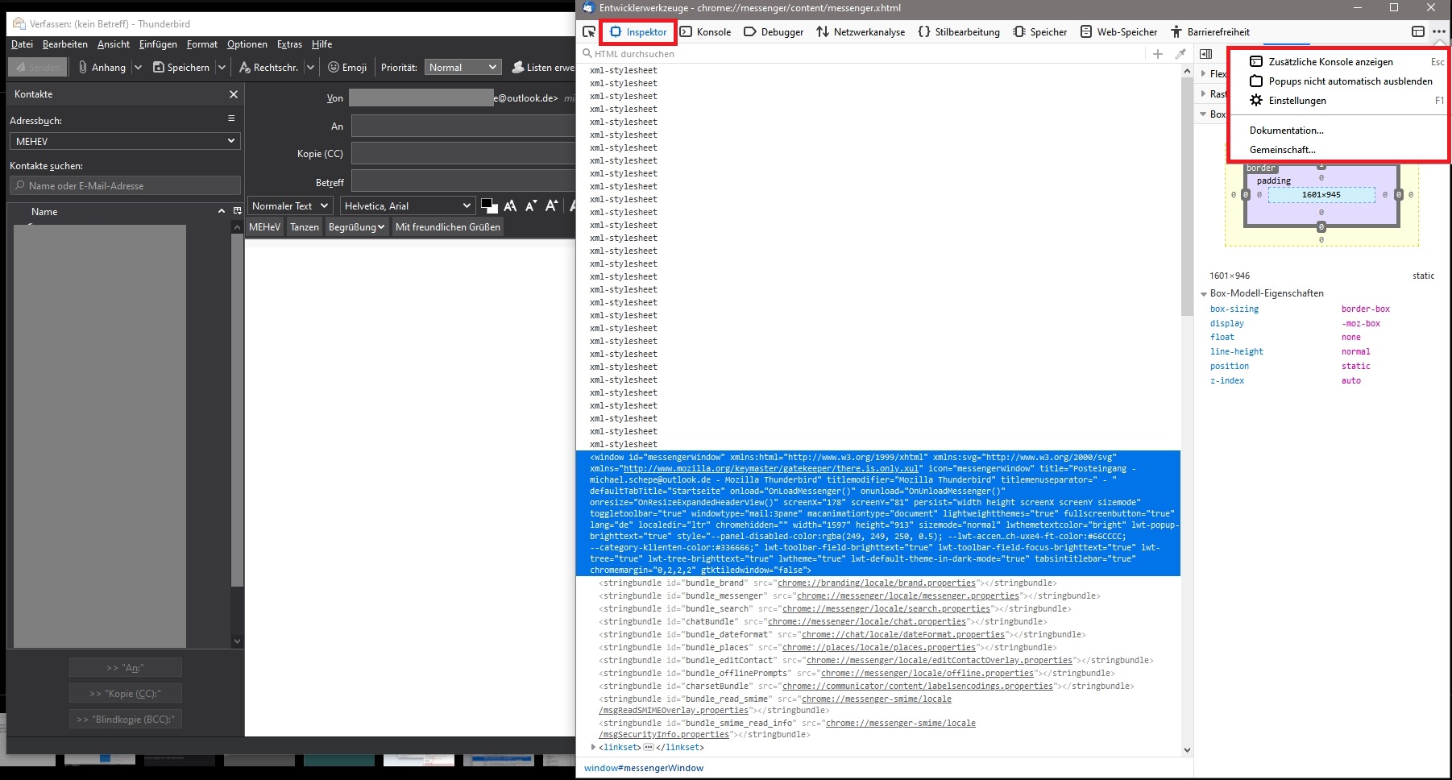Screen dimensions: 1452x780
Task: Click the Kontakte suchen search field
Action: tap(125, 186)
